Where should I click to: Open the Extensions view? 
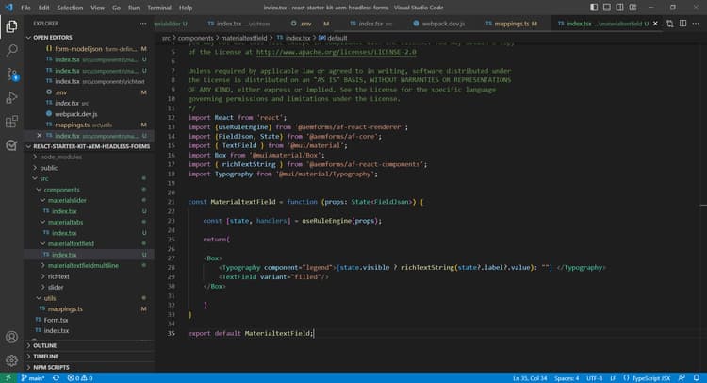12,122
